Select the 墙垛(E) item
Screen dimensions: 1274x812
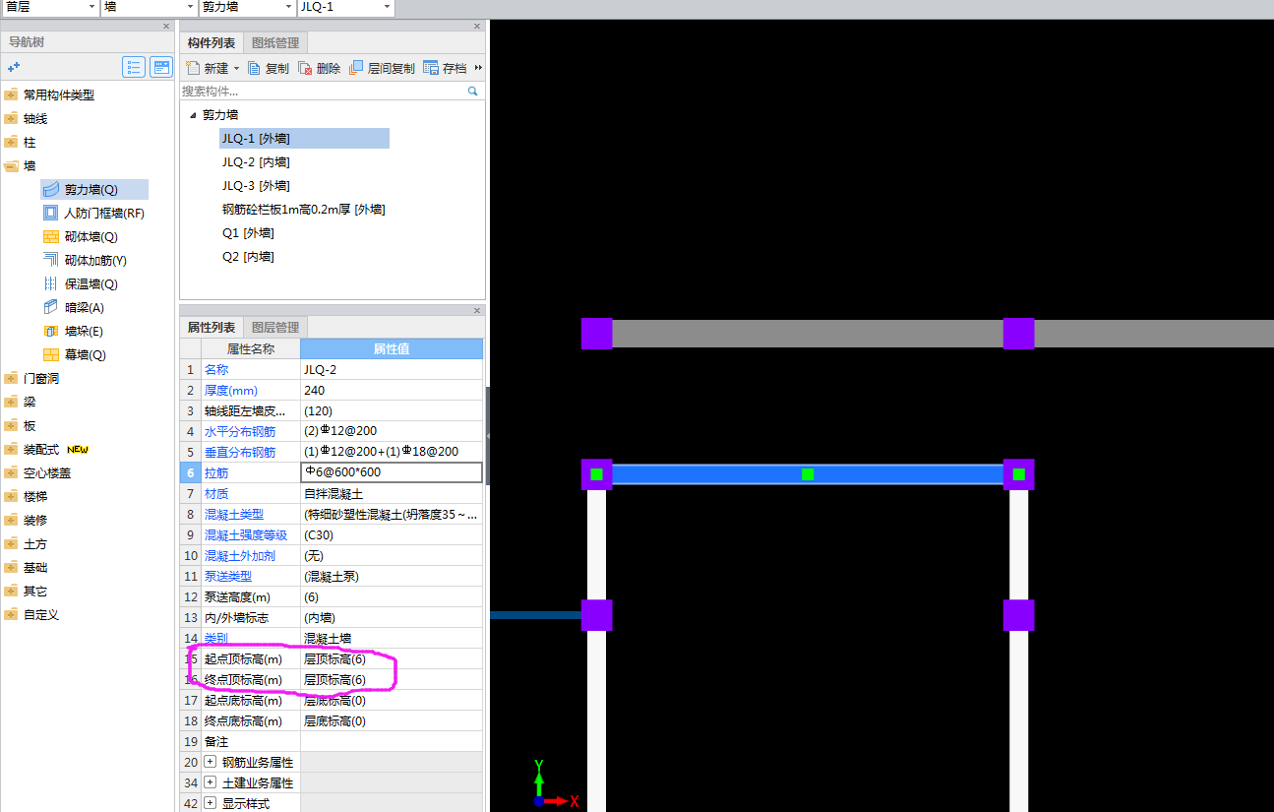tap(74, 331)
